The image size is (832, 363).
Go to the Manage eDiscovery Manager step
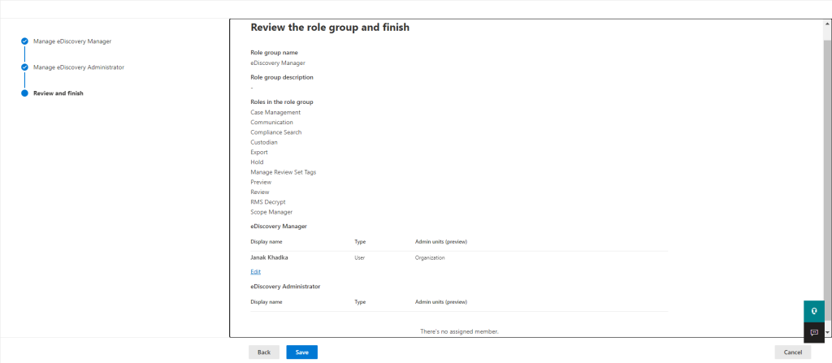(72, 41)
